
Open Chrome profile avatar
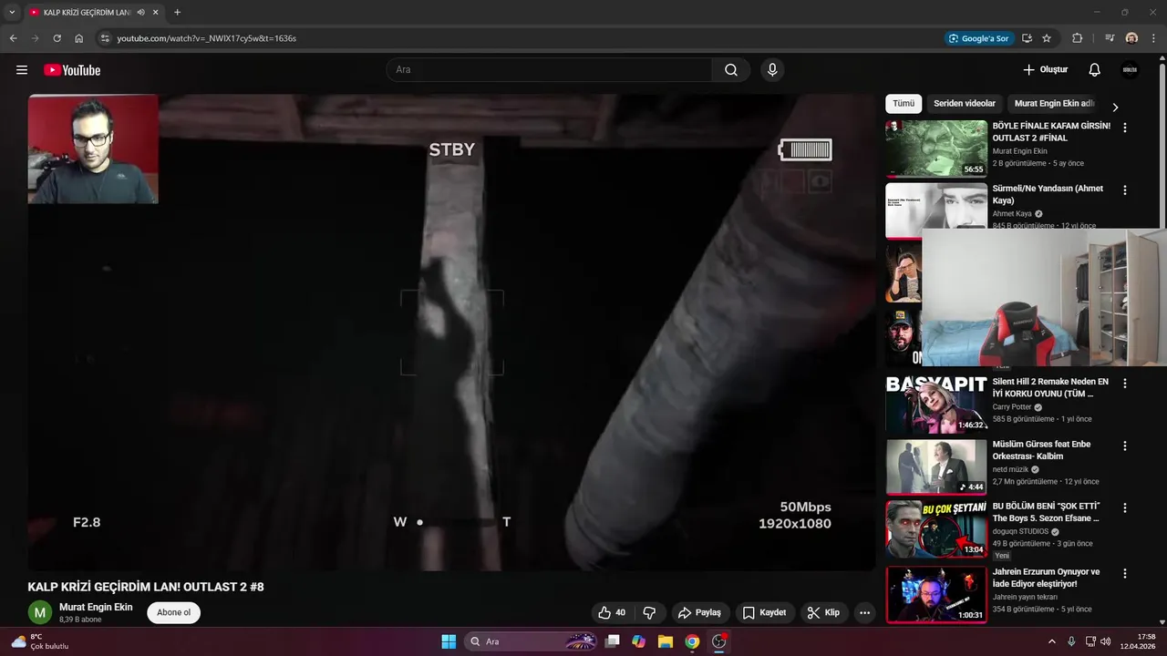coord(1131,38)
